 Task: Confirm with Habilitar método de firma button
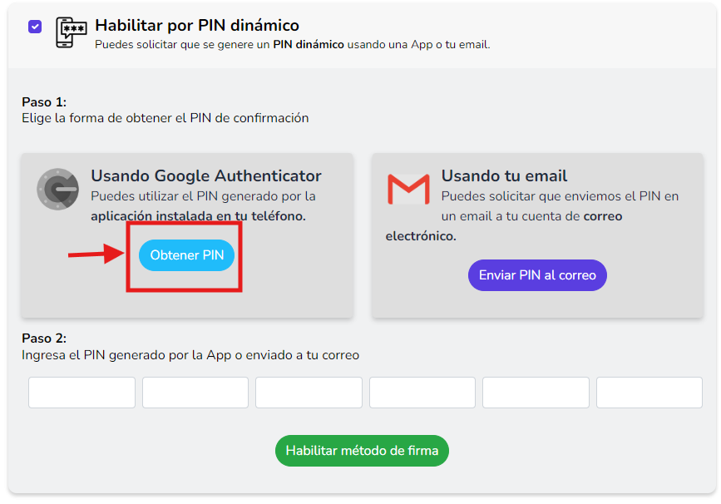pyautogui.click(x=362, y=451)
